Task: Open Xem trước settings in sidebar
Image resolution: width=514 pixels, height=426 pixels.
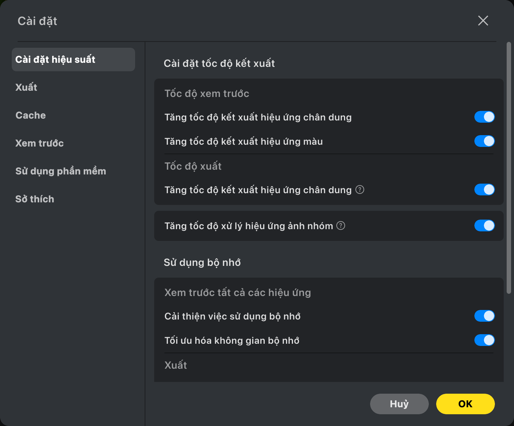Action: point(40,143)
